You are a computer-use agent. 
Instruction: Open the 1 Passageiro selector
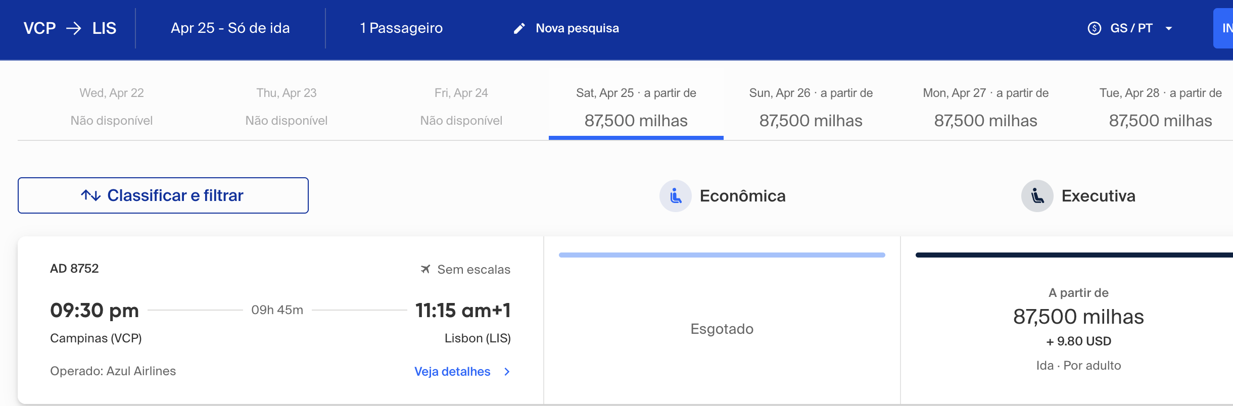click(401, 28)
